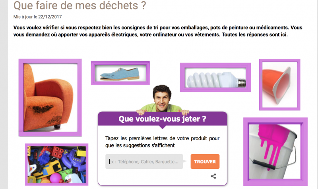Select the orange yogurt pot picture

tap(280, 85)
